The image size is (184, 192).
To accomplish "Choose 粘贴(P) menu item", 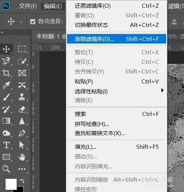I will (x=117, y=81).
